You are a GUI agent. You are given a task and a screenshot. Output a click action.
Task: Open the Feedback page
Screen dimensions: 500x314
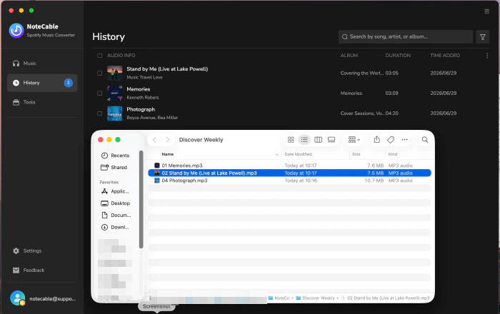[42, 270]
